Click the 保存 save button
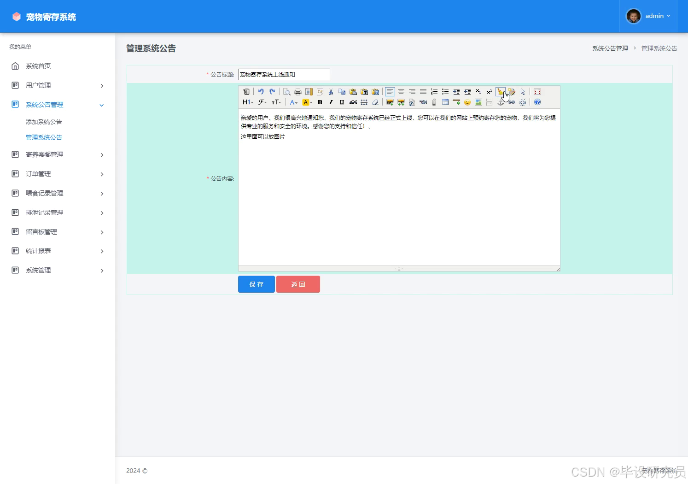Viewport: 688px width, 484px height. 257,284
